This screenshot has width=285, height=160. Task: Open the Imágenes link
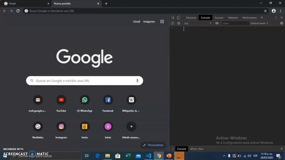pyautogui.click(x=149, y=22)
